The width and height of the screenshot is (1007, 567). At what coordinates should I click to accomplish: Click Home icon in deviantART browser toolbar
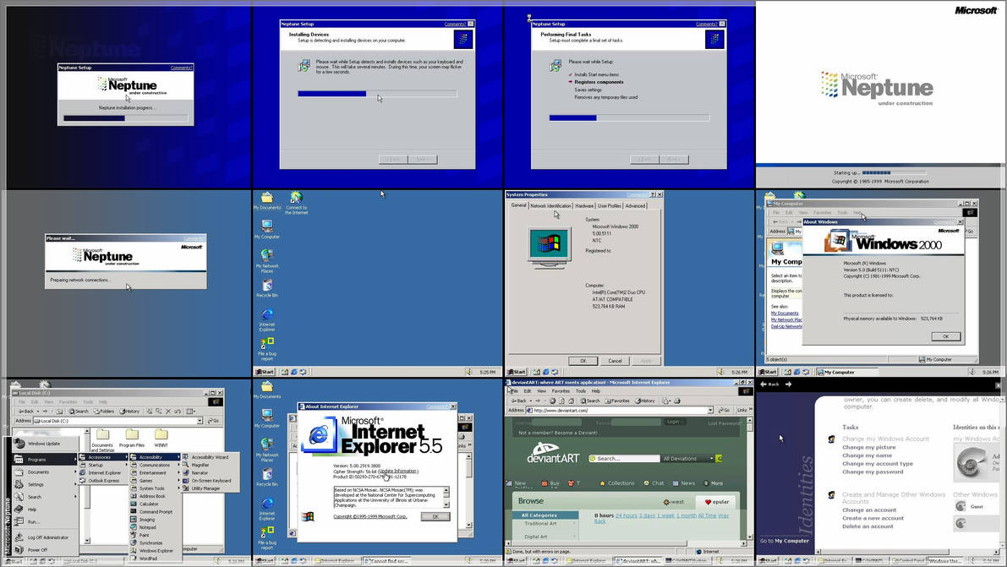coord(571,401)
